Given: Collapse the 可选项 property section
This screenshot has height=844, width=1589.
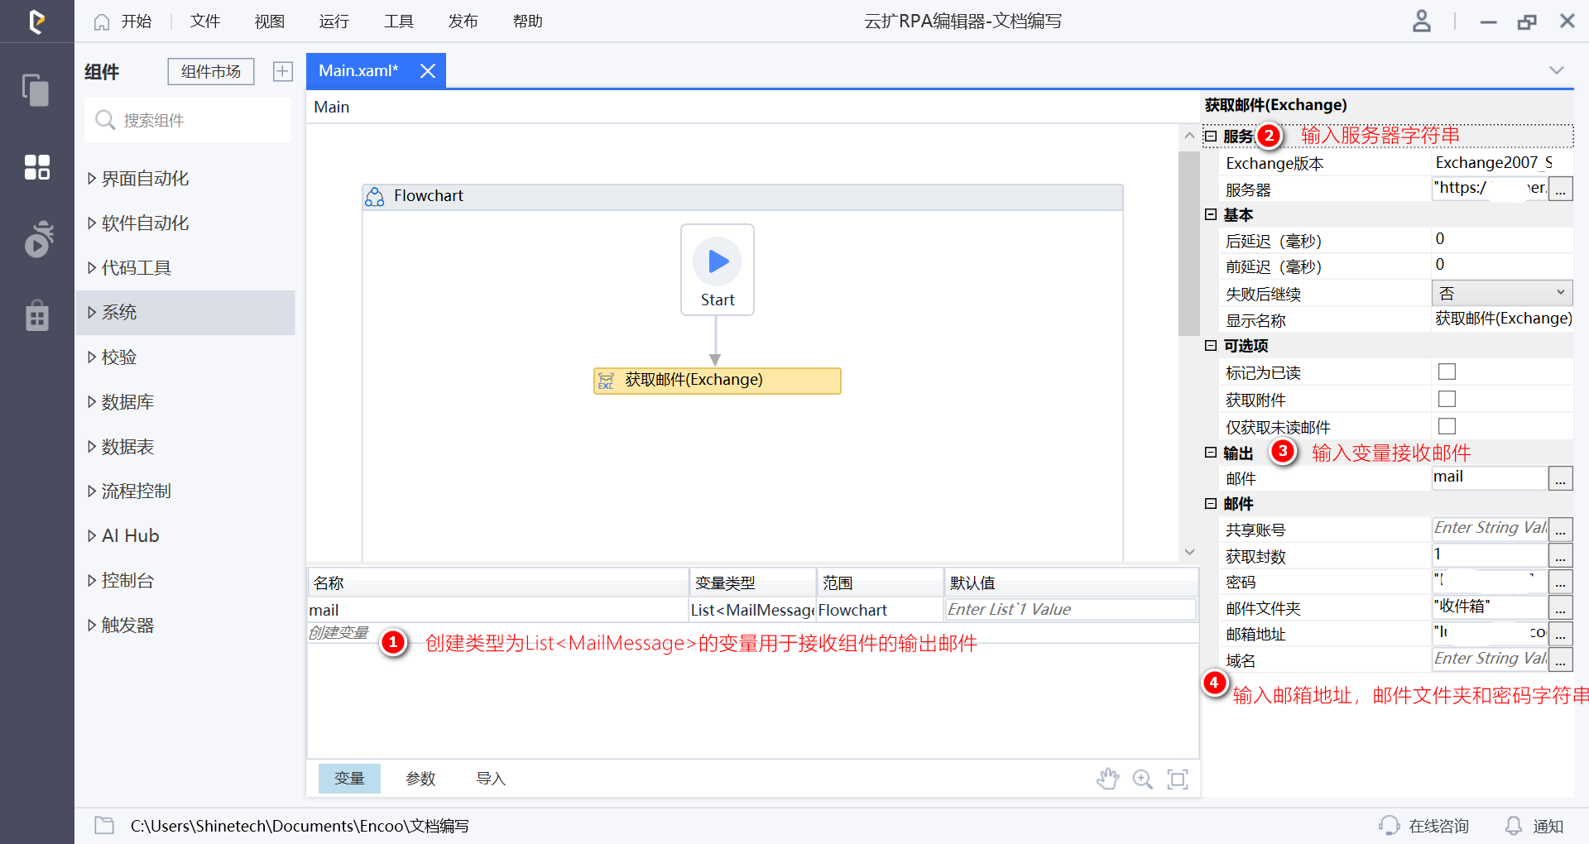Looking at the screenshot, I should (x=1211, y=345).
